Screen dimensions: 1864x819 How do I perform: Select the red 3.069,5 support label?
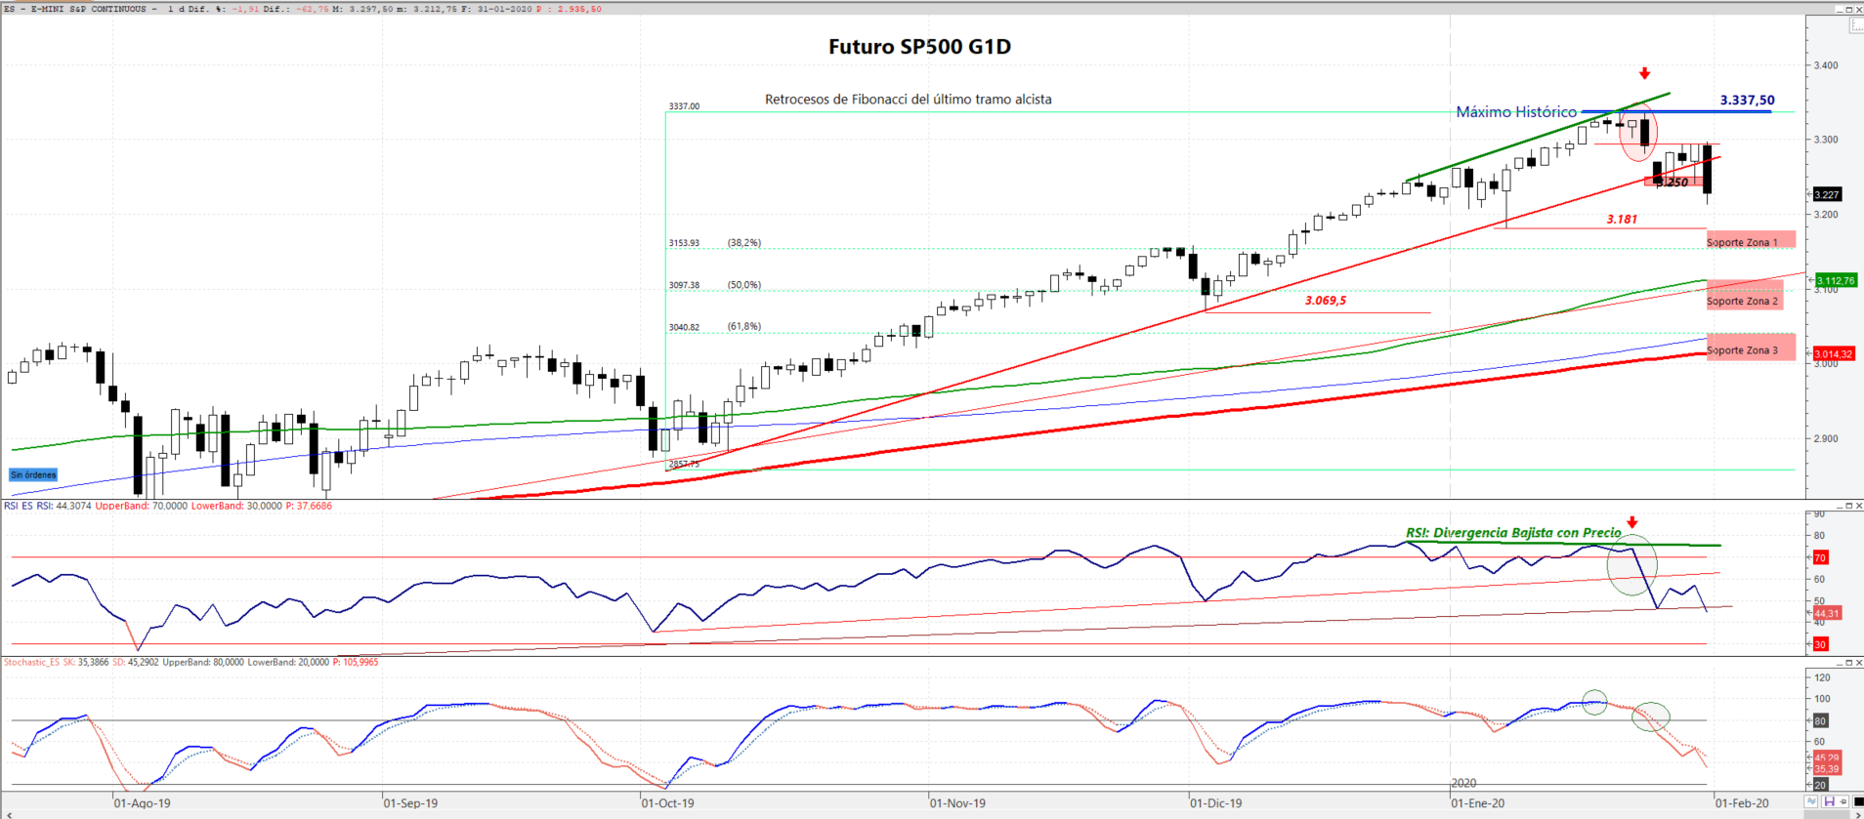point(1326,301)
